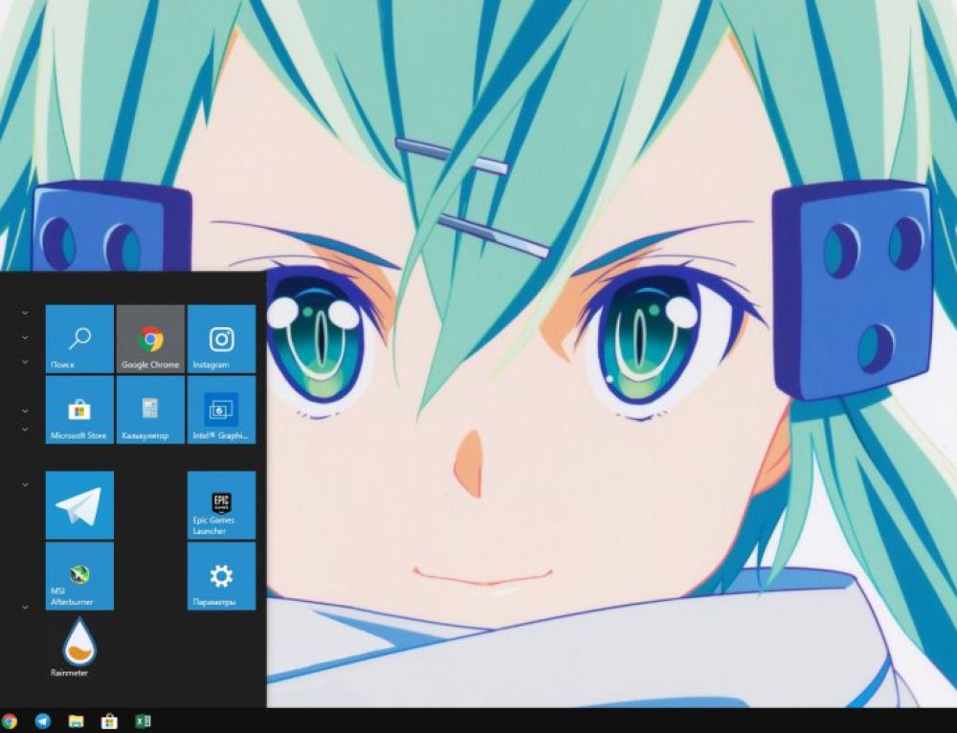Open the Telegram tile
The width and height of the screenshot is (957, 733).
[78, 504]
